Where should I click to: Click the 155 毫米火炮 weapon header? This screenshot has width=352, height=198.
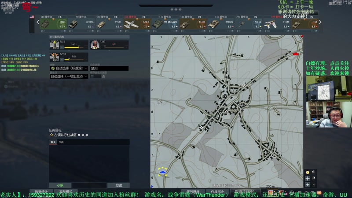pos(89,37)
